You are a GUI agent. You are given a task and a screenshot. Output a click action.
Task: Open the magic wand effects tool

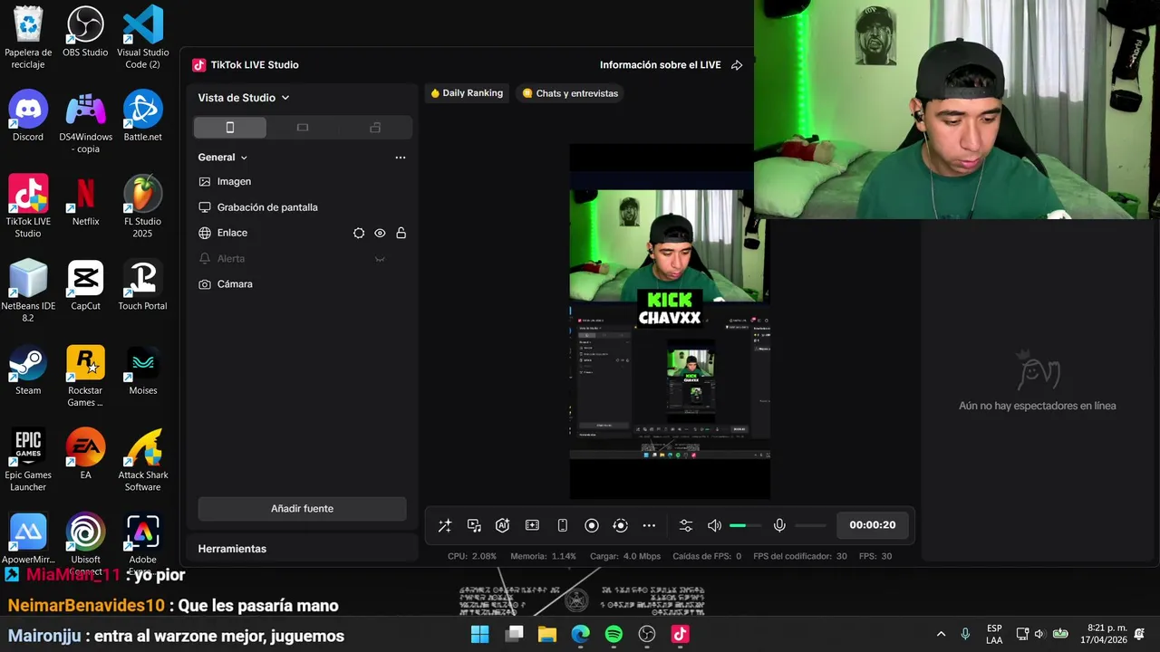tap(445, 525)
